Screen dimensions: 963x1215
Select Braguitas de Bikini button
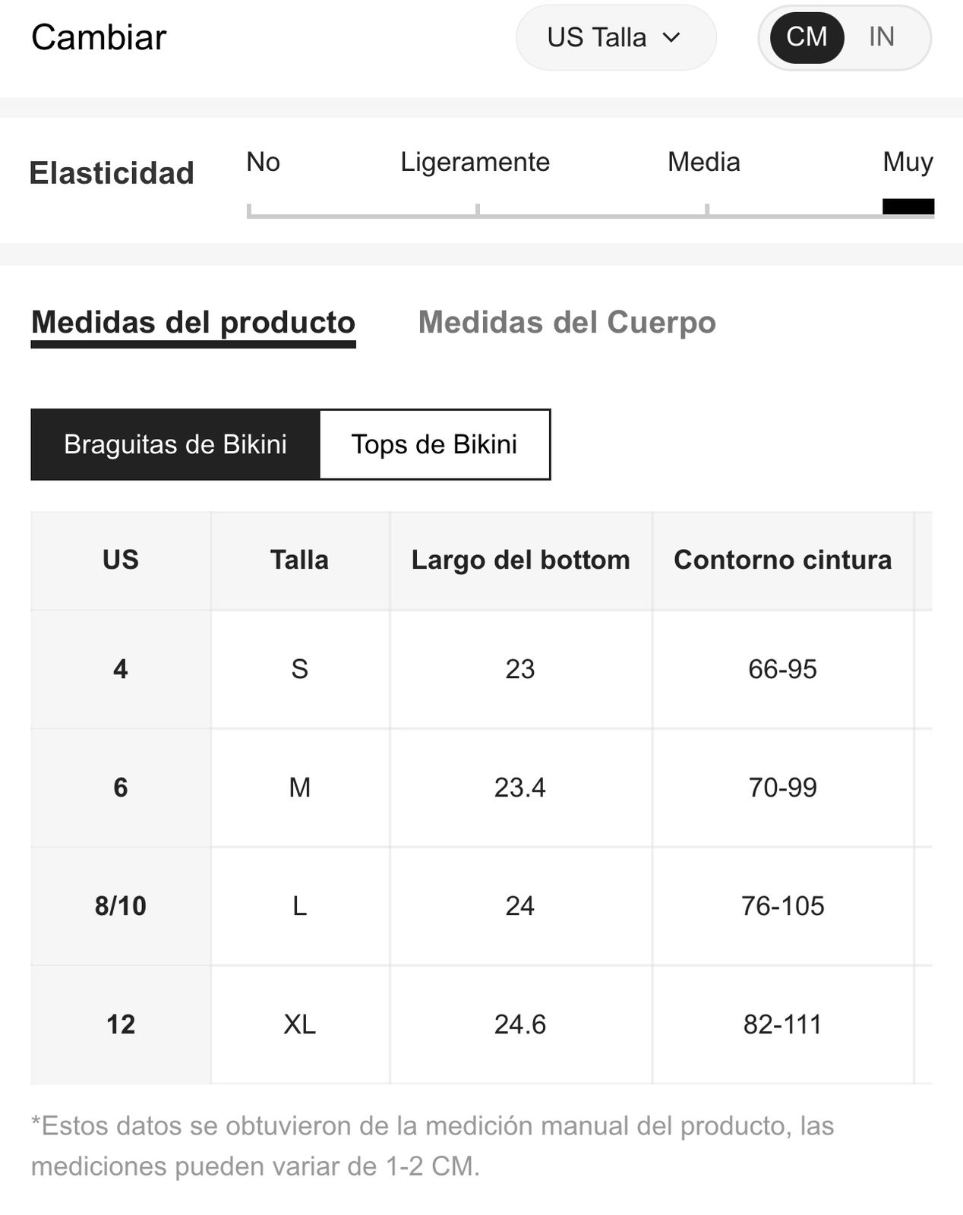(175, 444)
